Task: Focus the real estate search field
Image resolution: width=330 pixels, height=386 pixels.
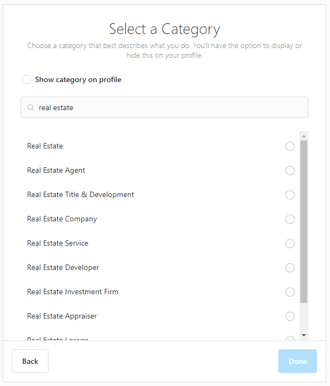Action: [x=164, y=107]
